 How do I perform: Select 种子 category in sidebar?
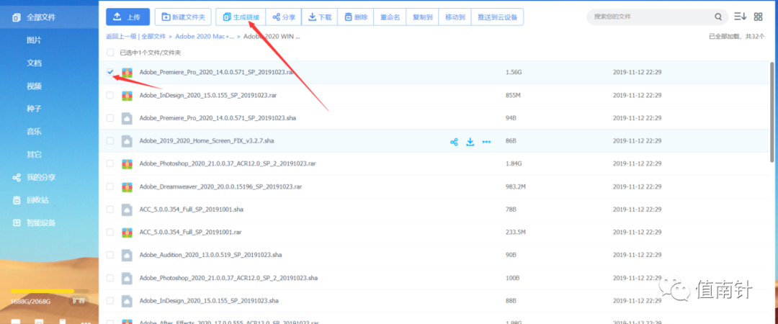(x=34, y=109)
